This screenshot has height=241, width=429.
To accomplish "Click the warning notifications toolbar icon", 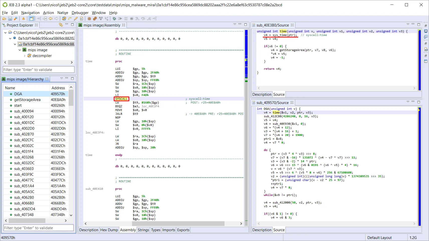I will coord(24,18).
